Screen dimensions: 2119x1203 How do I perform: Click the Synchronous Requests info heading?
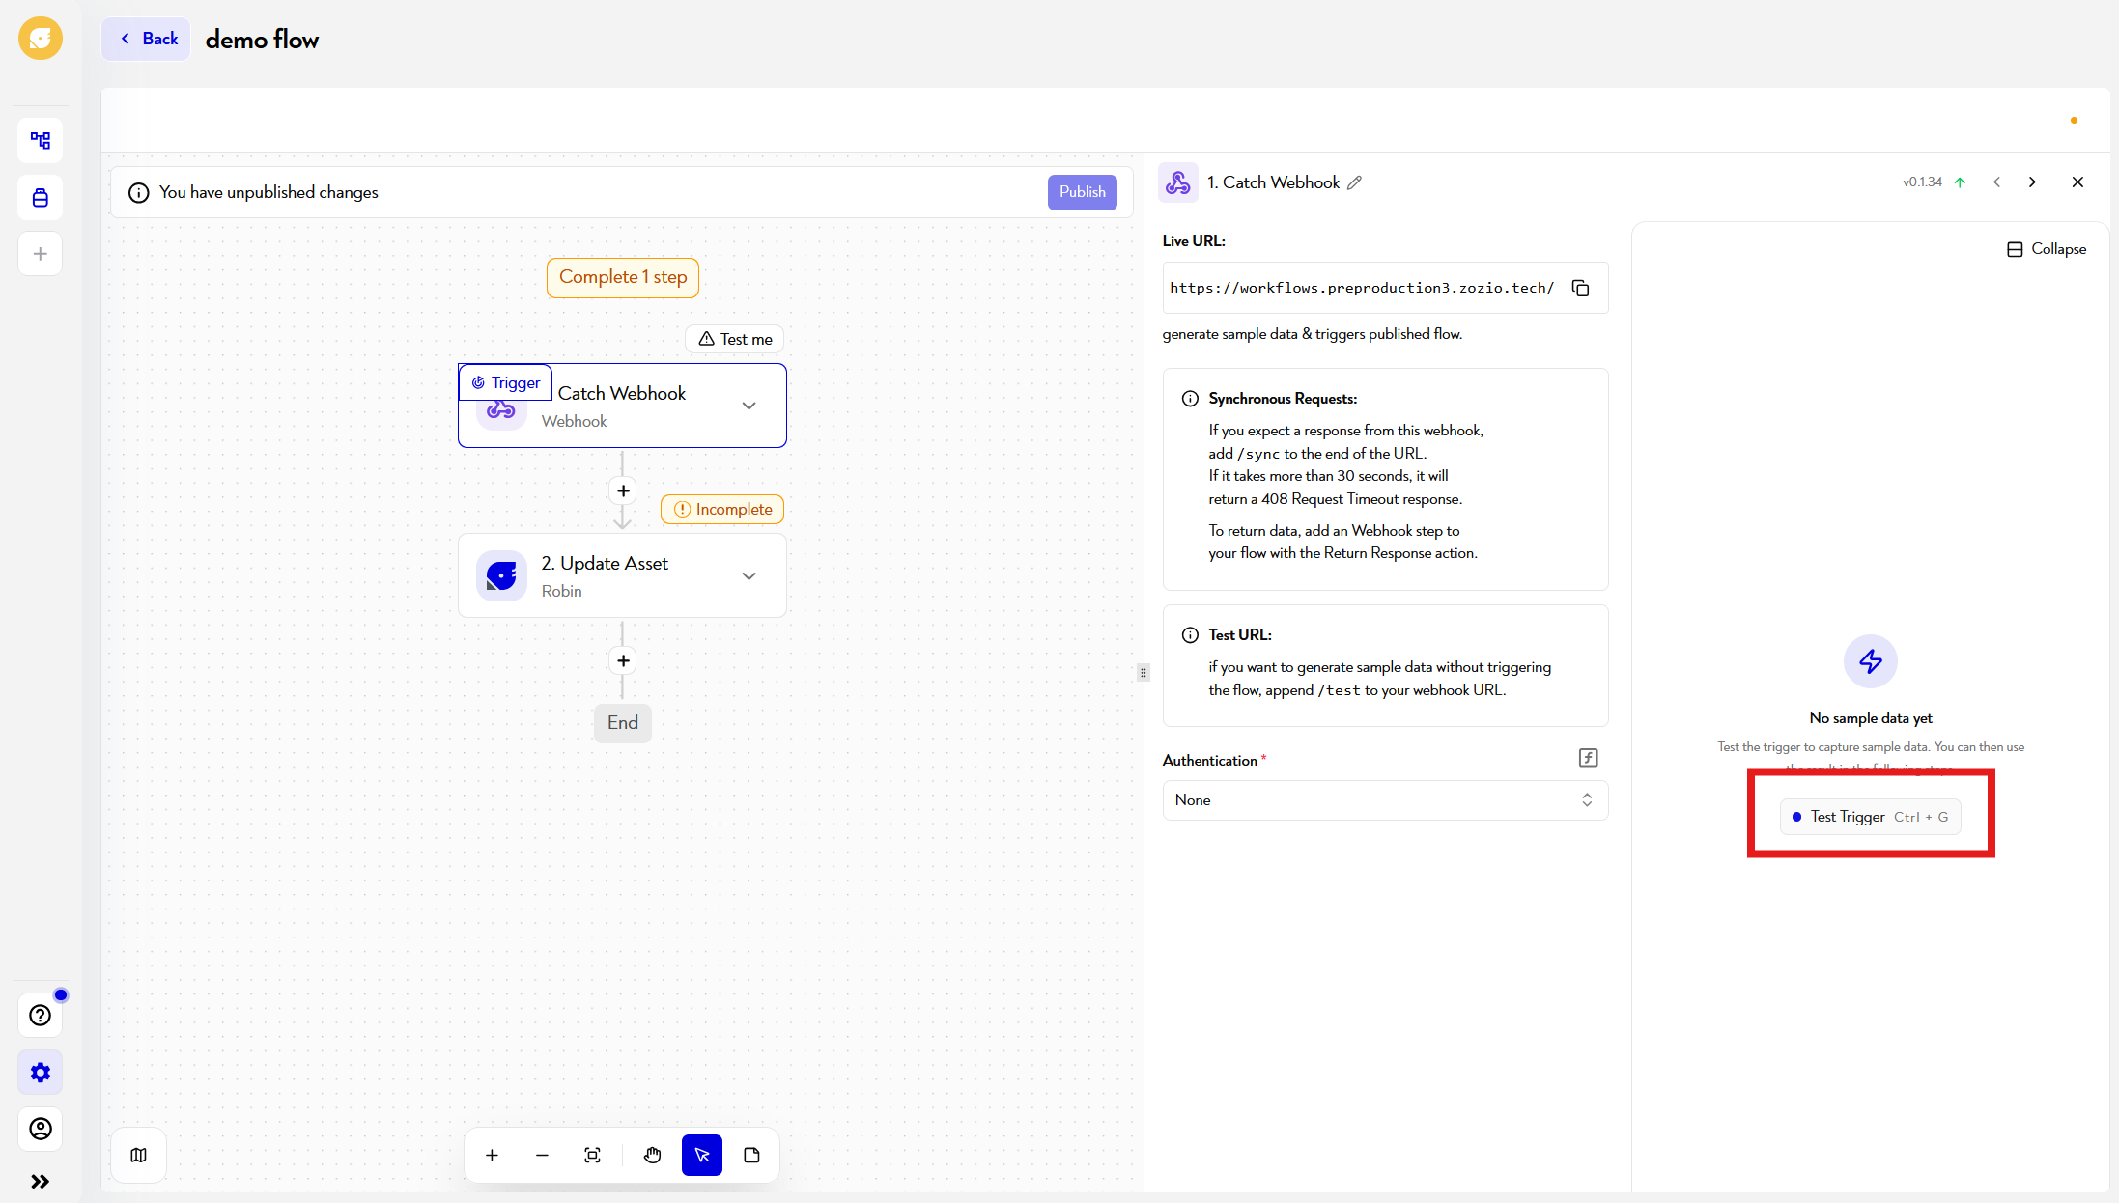pos(1283,399)
